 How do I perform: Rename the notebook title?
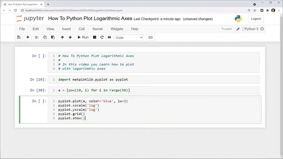point(90,19)
